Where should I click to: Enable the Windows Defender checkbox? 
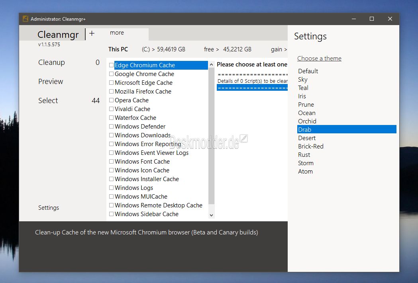(x=112, y=127)
